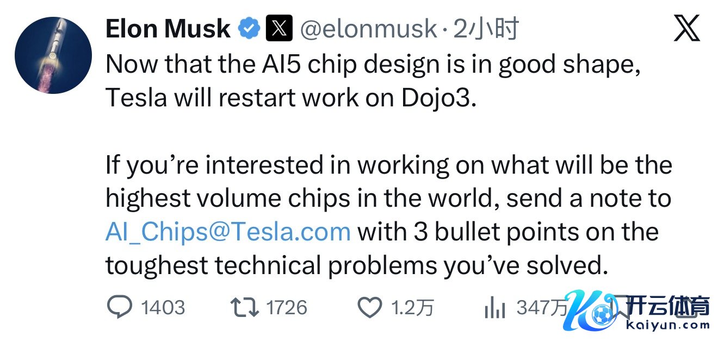The image size is (718, 343).
Task: Click the tweet text mentioning Dojo3
Action: (x=290, y=98)
